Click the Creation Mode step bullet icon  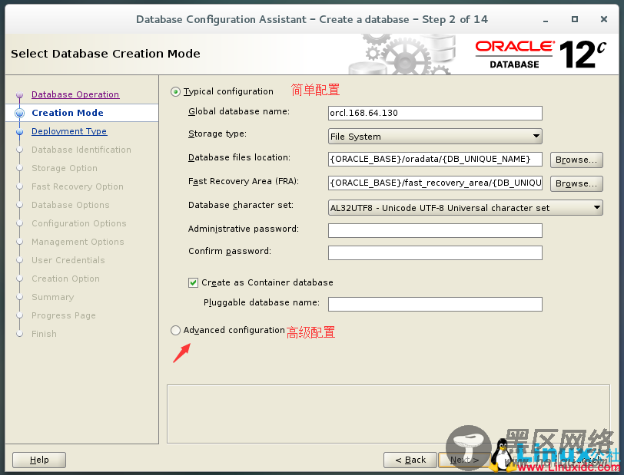click(19, 114)
